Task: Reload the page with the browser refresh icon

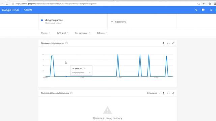Action: (7, 4)
